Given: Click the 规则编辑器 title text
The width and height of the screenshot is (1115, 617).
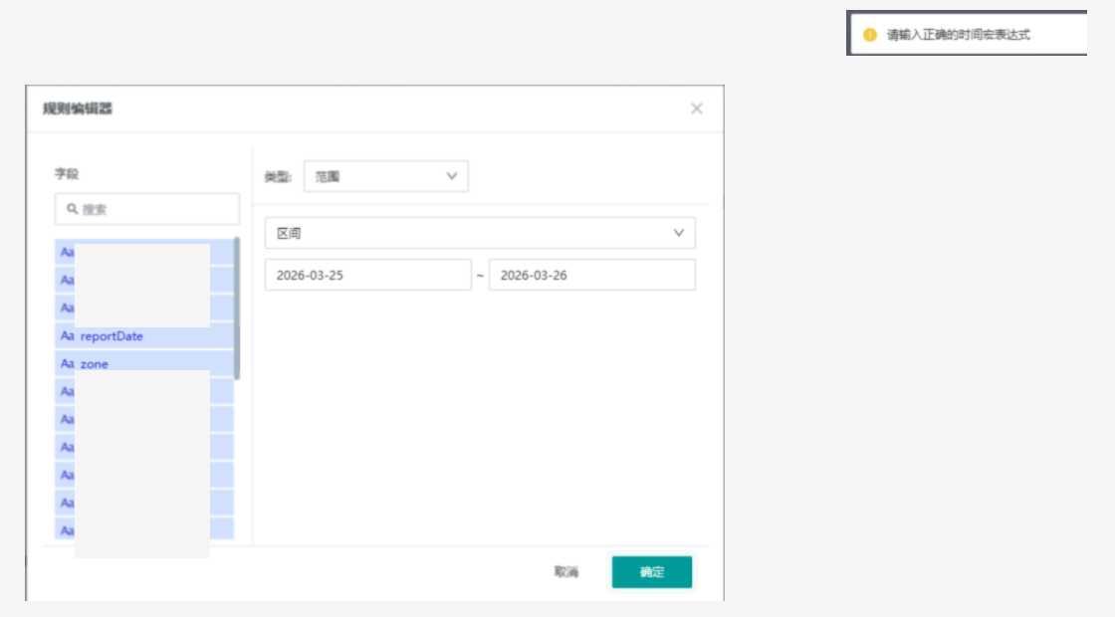Looking at the screenshot, I should (78, 108).
